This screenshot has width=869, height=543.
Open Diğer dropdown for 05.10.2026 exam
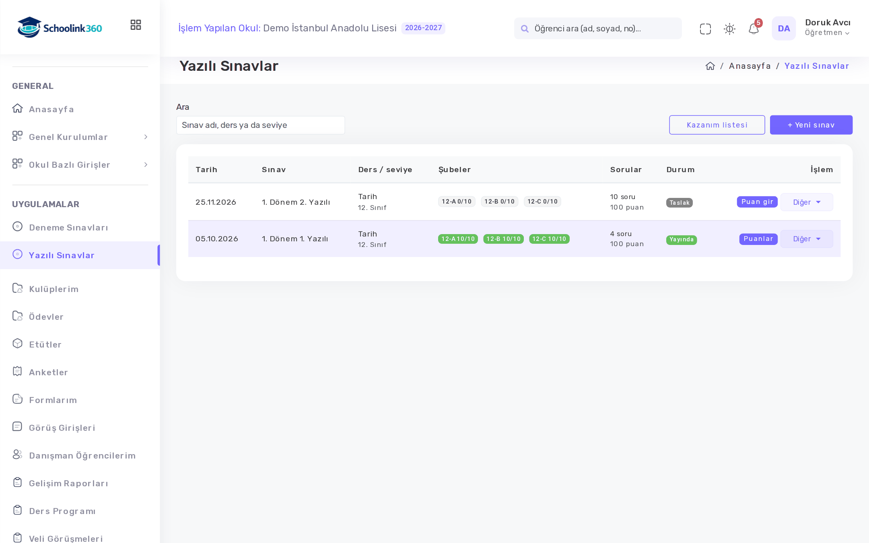click(x=807, y=239)
